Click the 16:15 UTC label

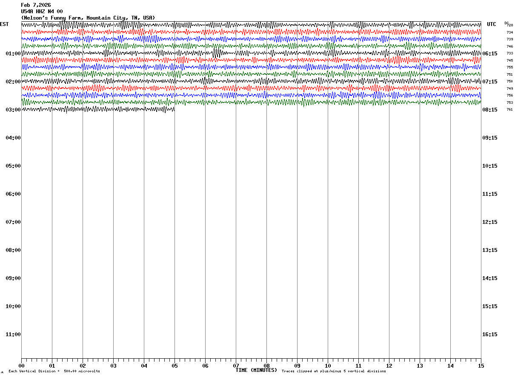click(x=490, y=334)
